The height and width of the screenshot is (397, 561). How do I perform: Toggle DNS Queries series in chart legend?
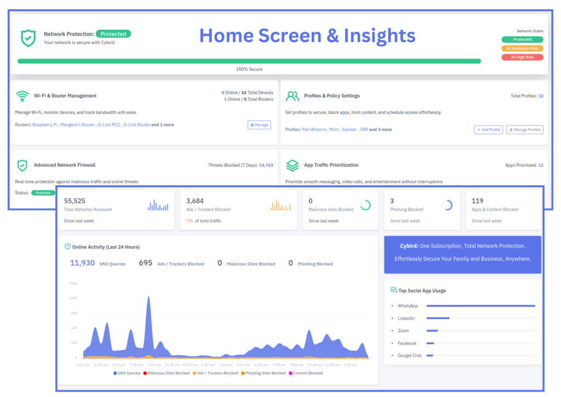127,373
